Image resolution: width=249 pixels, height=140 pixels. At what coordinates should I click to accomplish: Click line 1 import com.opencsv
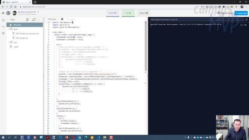click(x=63, y=23)
